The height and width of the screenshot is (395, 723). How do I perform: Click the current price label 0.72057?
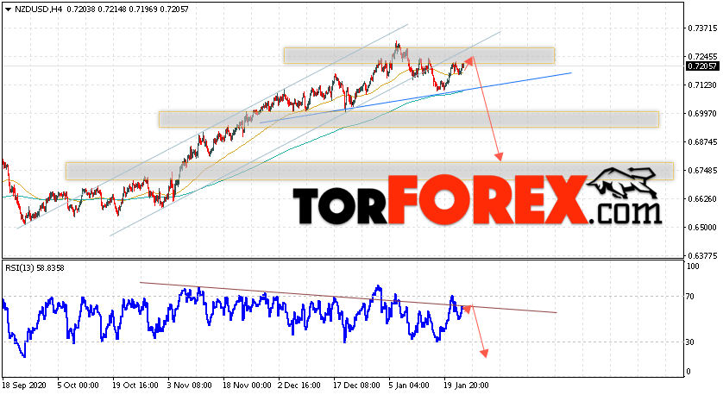(x=702, y=66)
